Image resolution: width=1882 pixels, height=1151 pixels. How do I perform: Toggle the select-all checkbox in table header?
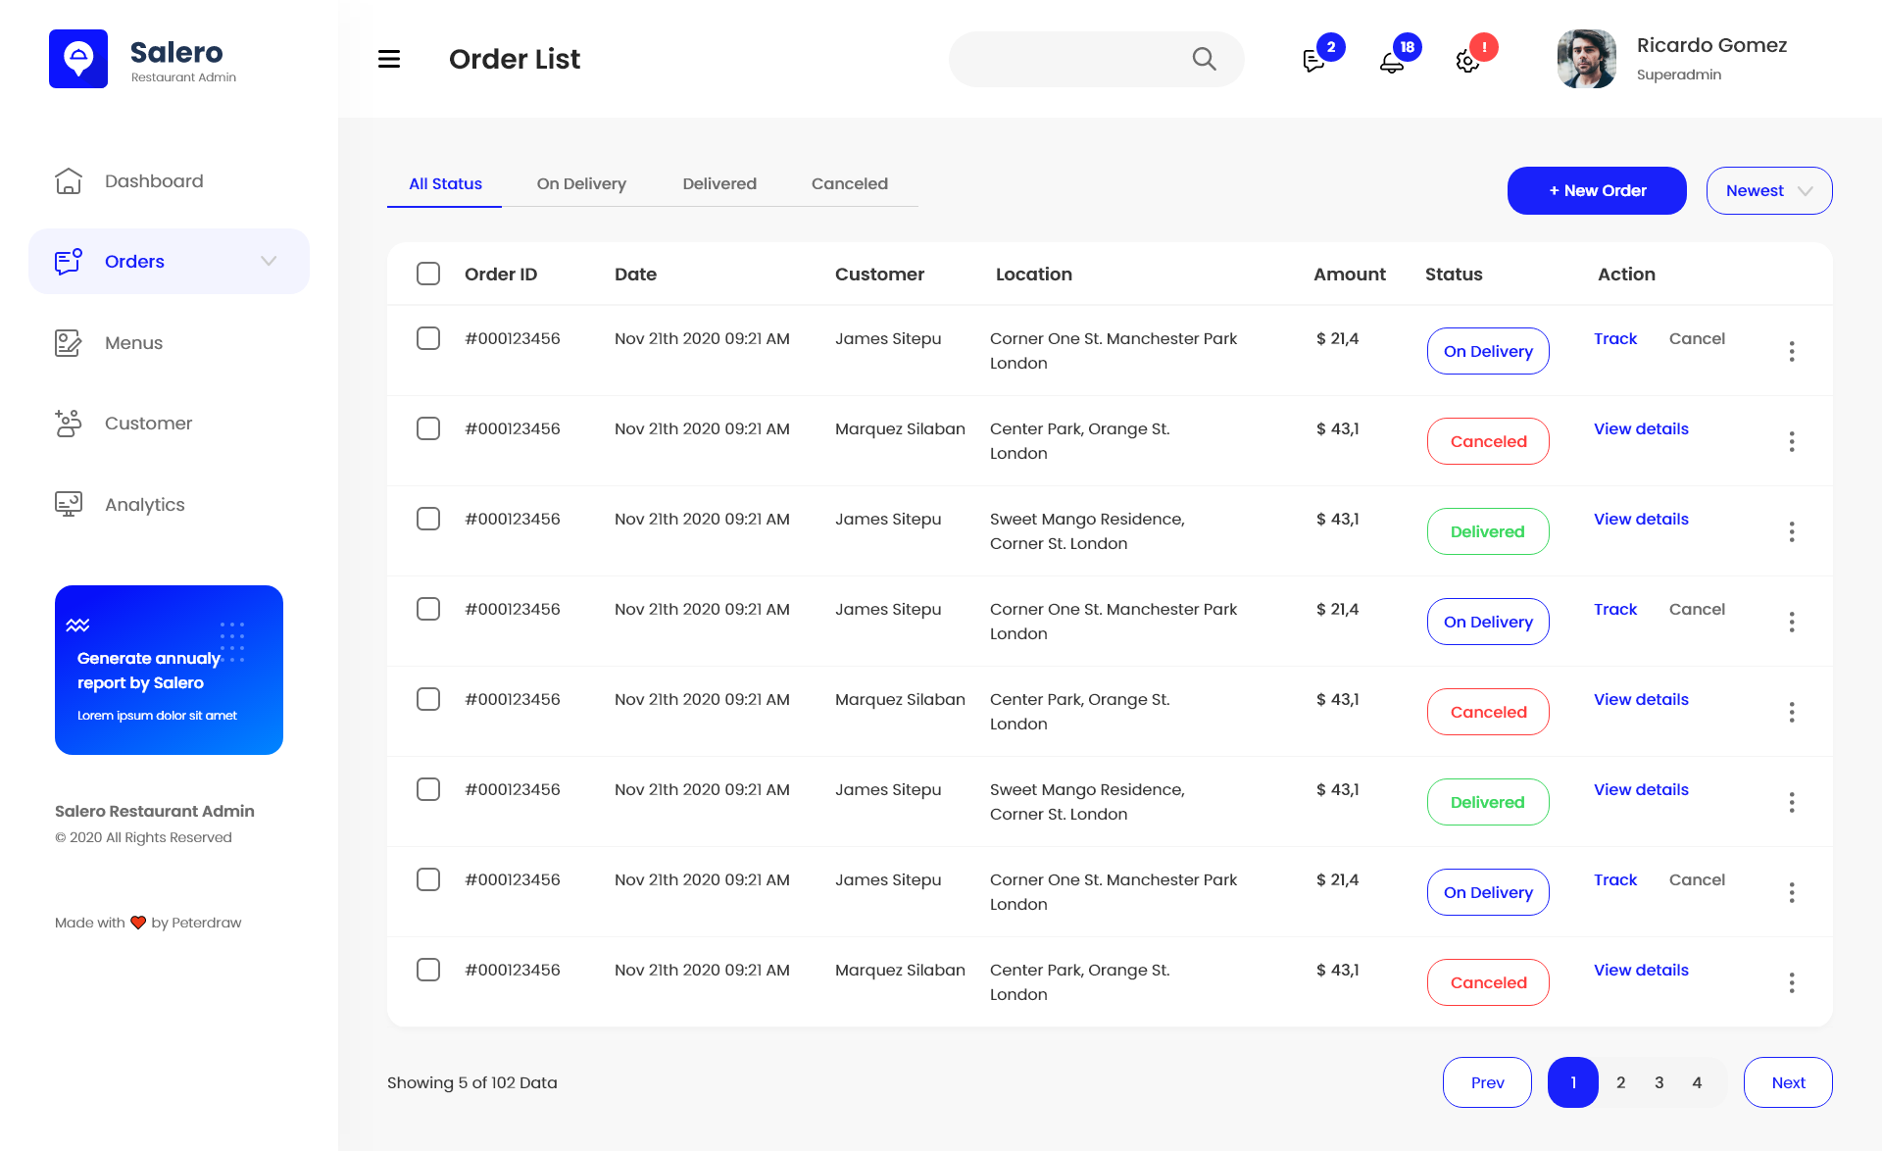click(428, 274)
